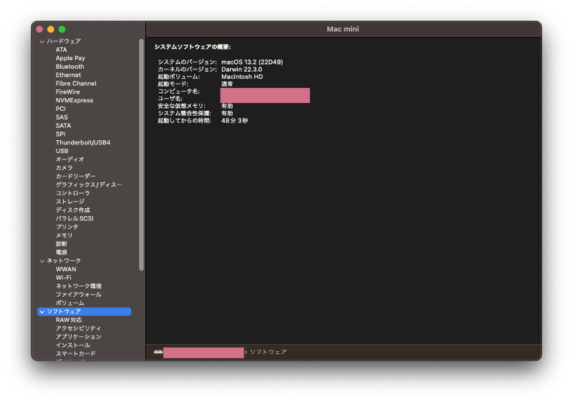Click the システムソフトウェアの概要 heading
The width and height of the screenshot is (573, 402).
coord(193,47)
